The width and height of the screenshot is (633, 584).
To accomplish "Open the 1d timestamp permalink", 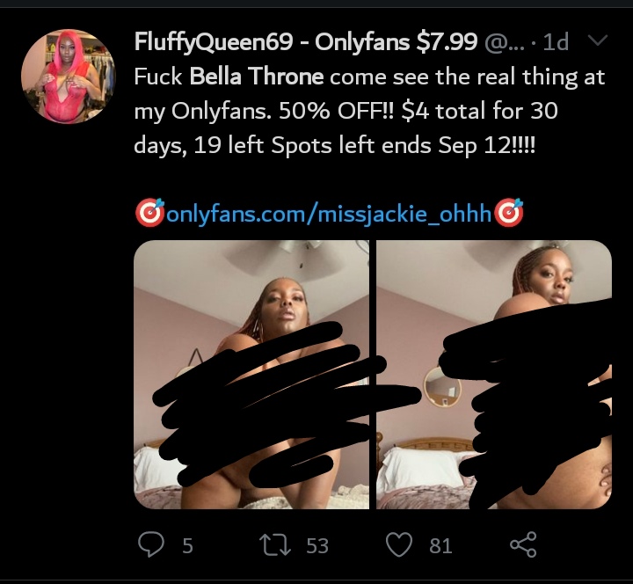I will (x=556, y=41).
